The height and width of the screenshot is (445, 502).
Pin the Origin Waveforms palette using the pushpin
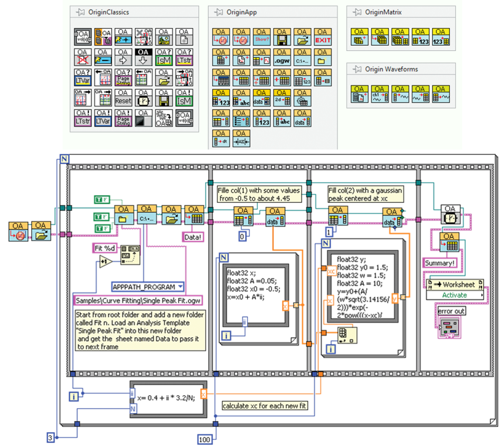point(355,69)
